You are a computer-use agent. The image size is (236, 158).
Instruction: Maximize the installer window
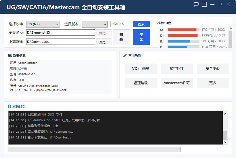coord(220,4)
